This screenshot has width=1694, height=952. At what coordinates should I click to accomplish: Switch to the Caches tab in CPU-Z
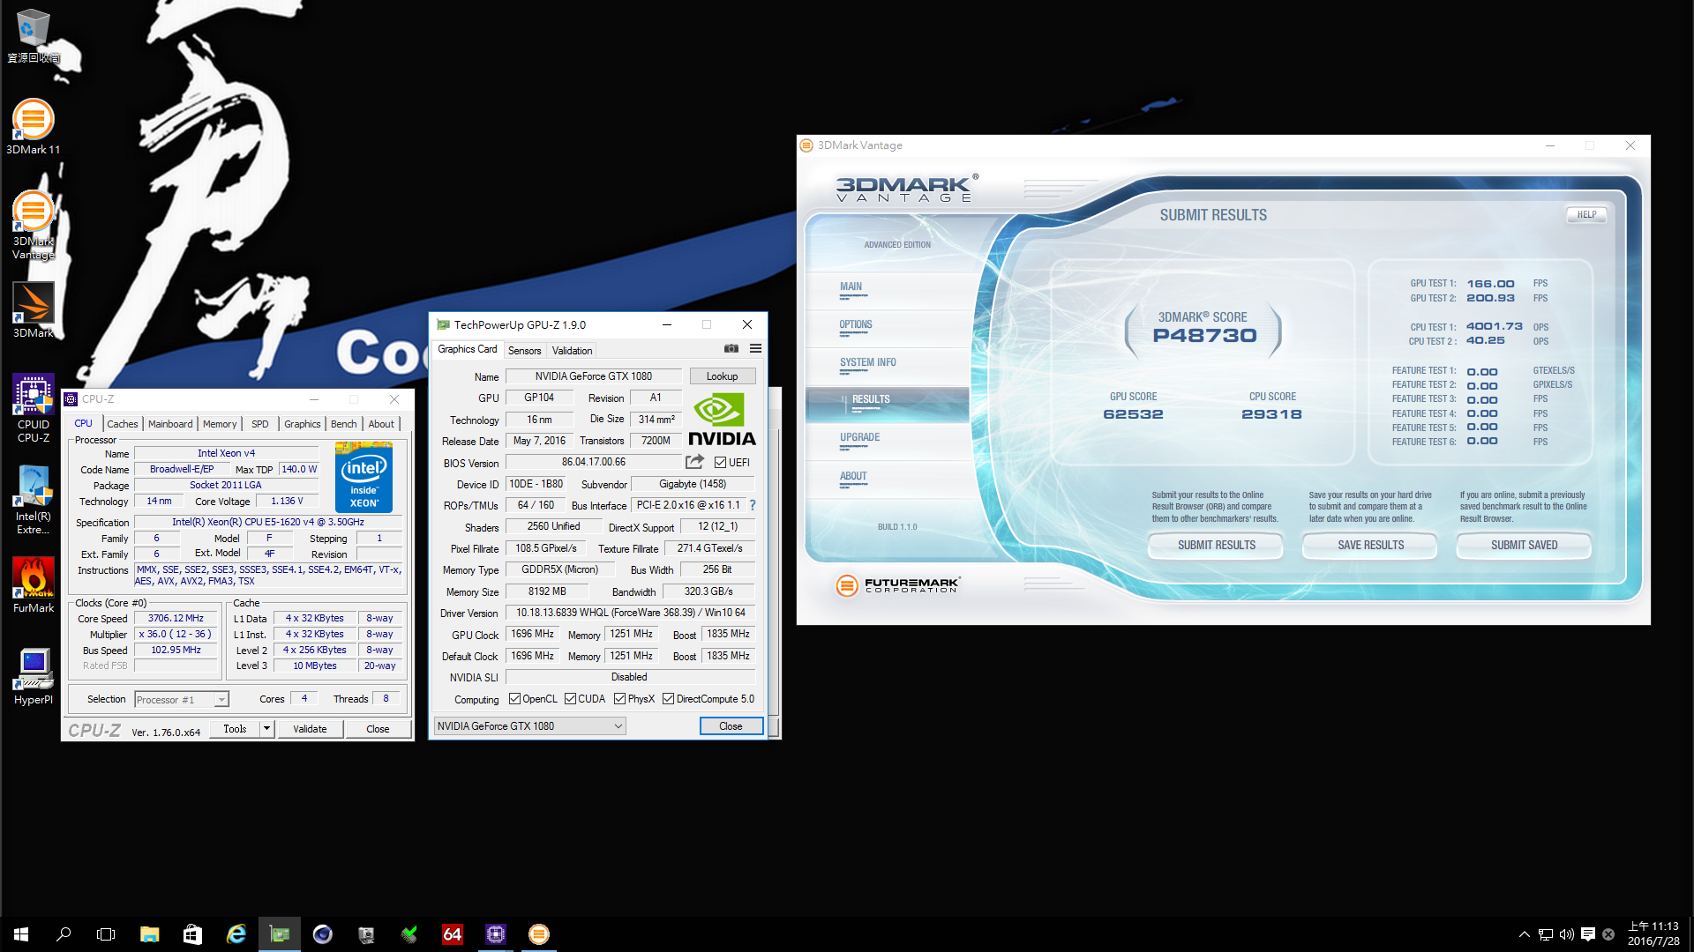coord(122,424)
